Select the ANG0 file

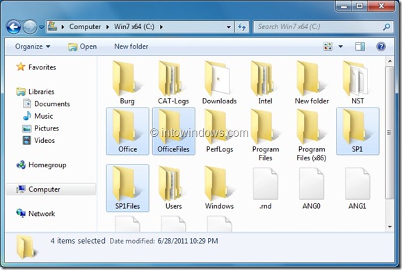(x=312, y=188)
